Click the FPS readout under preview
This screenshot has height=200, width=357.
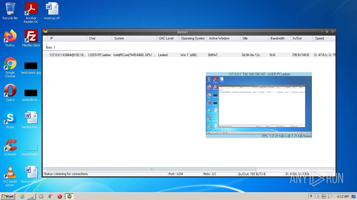point(287,136)
